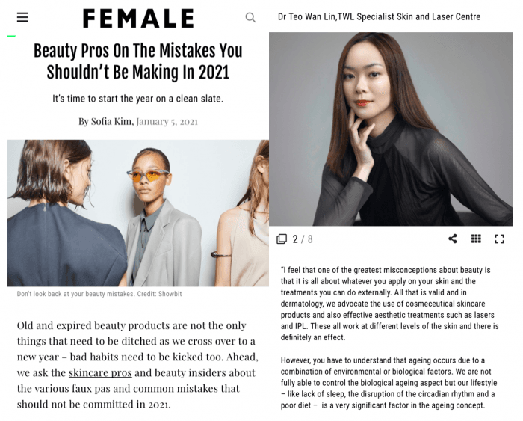The width and height of the screenshot is (523, 421).
Task: Click the search magnifier icon
Action: [x=250, y=17]
